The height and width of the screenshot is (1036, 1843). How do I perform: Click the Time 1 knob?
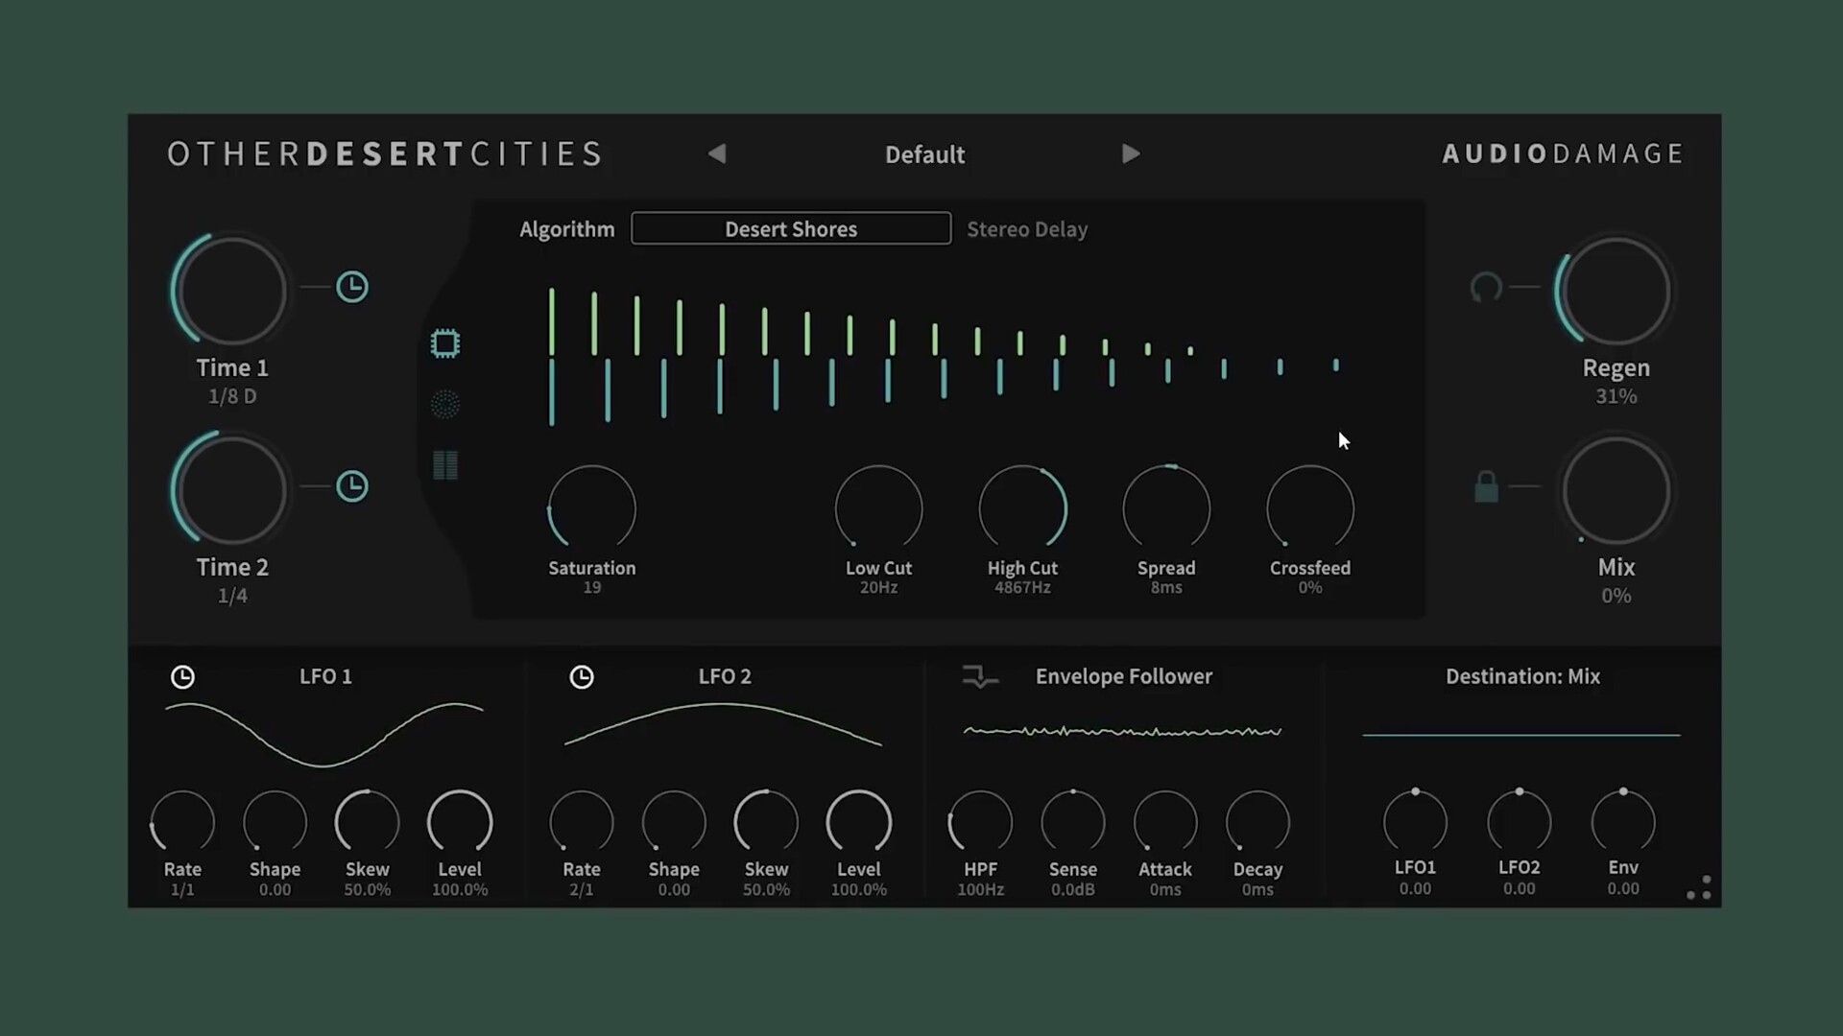click(230, 291)
